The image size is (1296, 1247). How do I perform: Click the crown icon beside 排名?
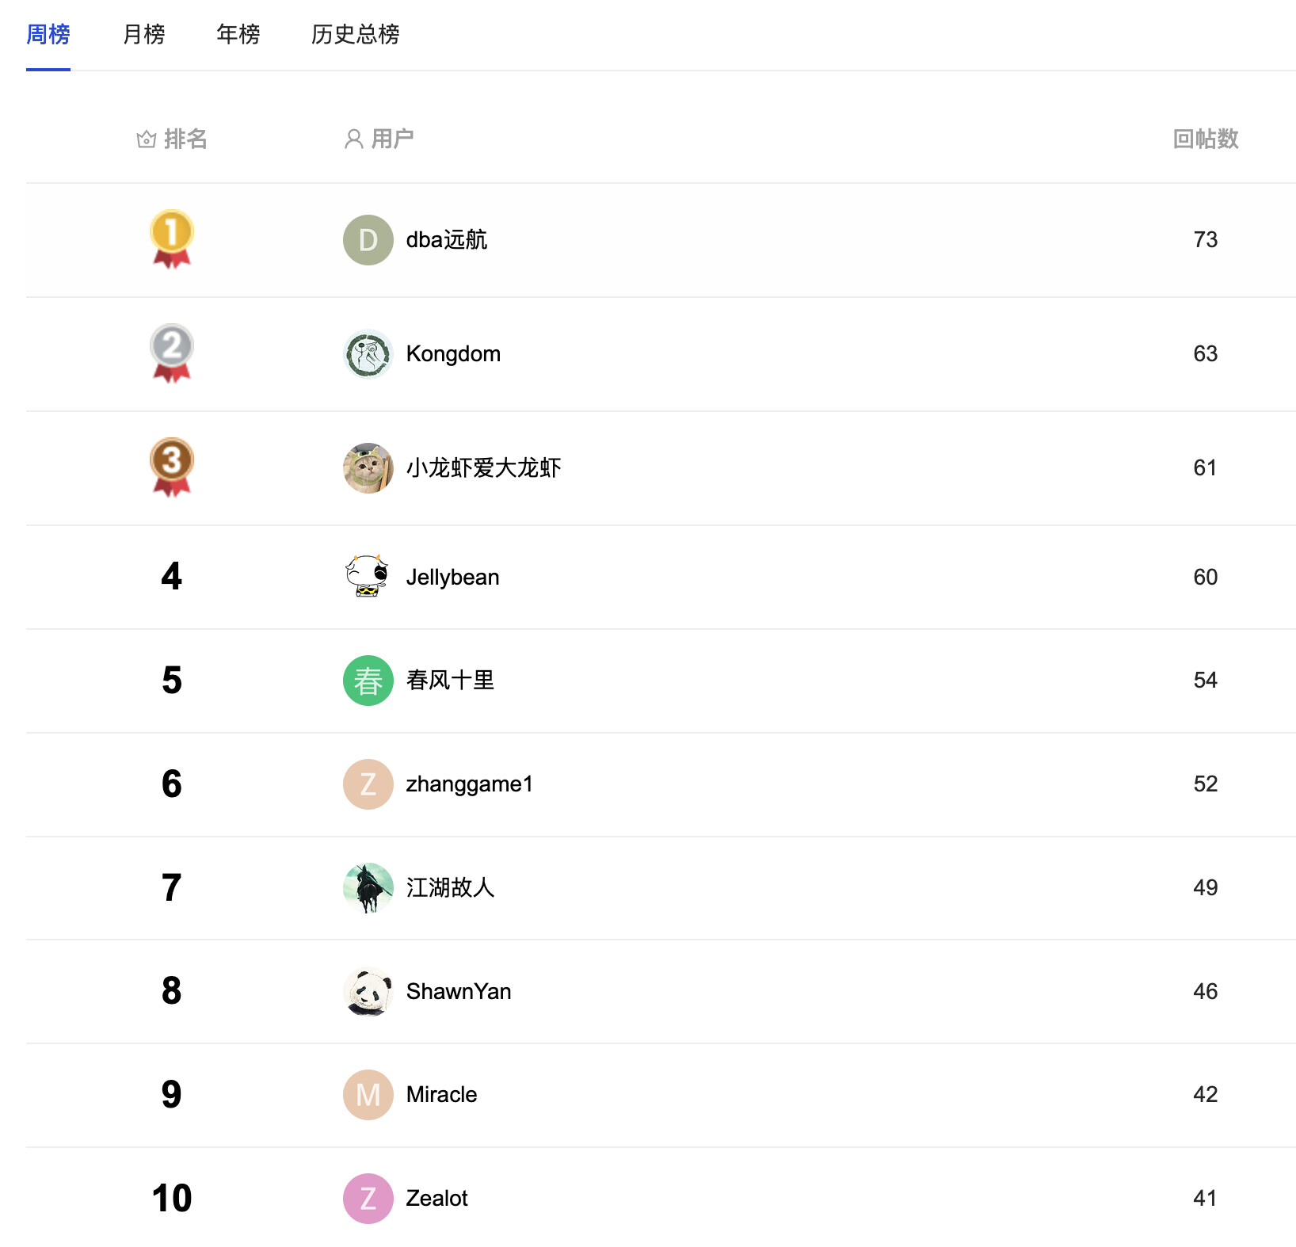point(147,139)
